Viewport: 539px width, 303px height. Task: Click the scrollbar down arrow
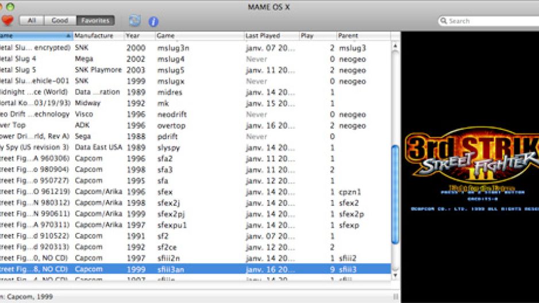(x=395, y=276)
